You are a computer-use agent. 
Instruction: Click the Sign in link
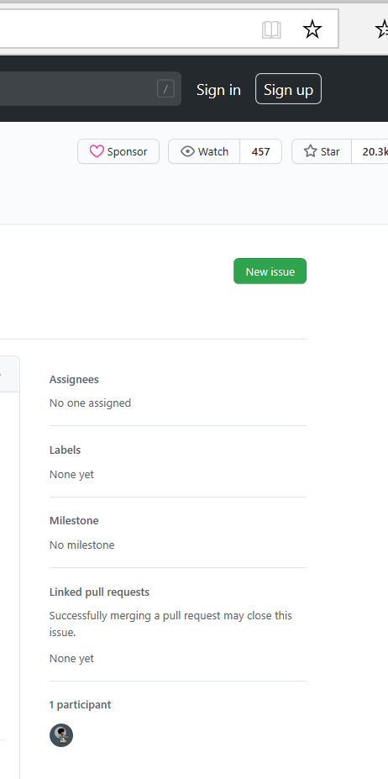[x=218, y=89]
